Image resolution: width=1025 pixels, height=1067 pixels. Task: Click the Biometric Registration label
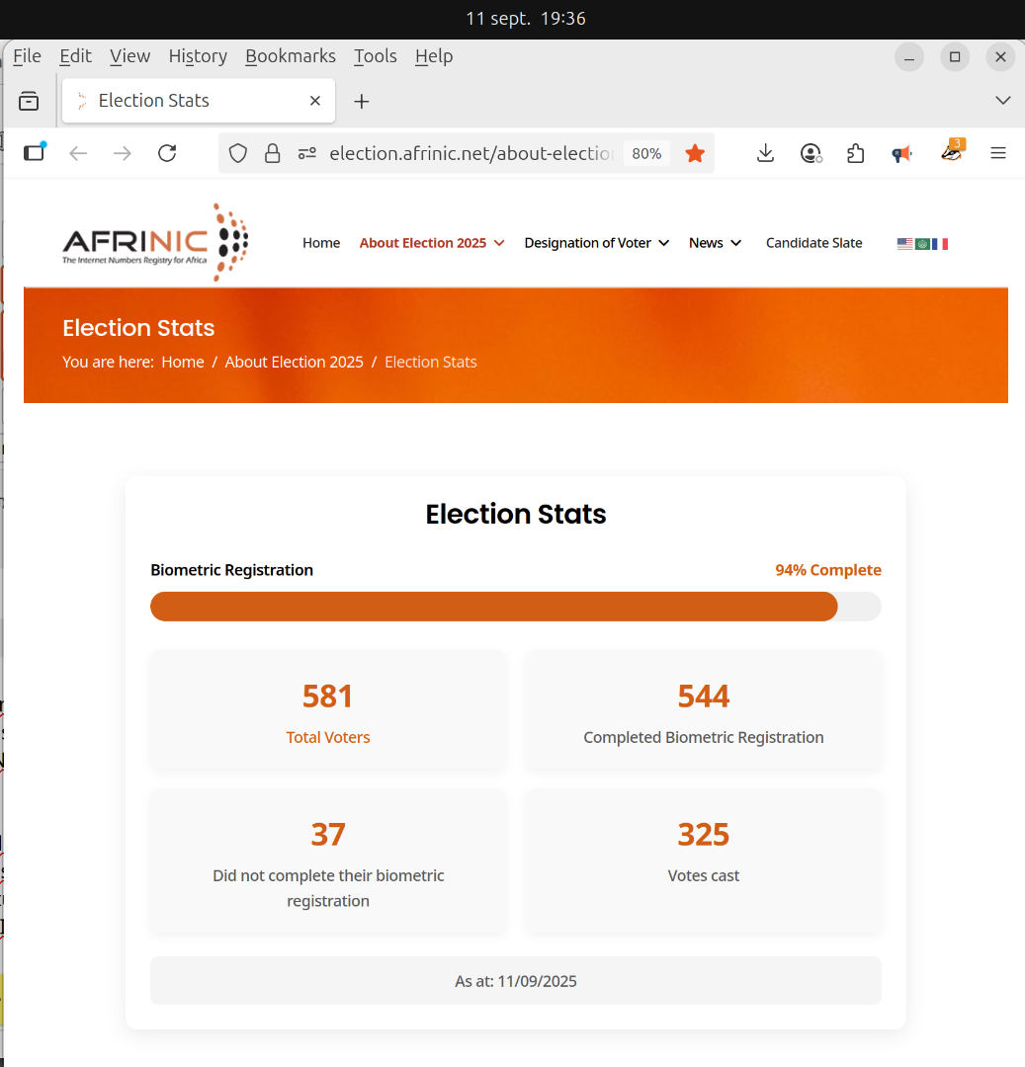(x=231, y=570)
